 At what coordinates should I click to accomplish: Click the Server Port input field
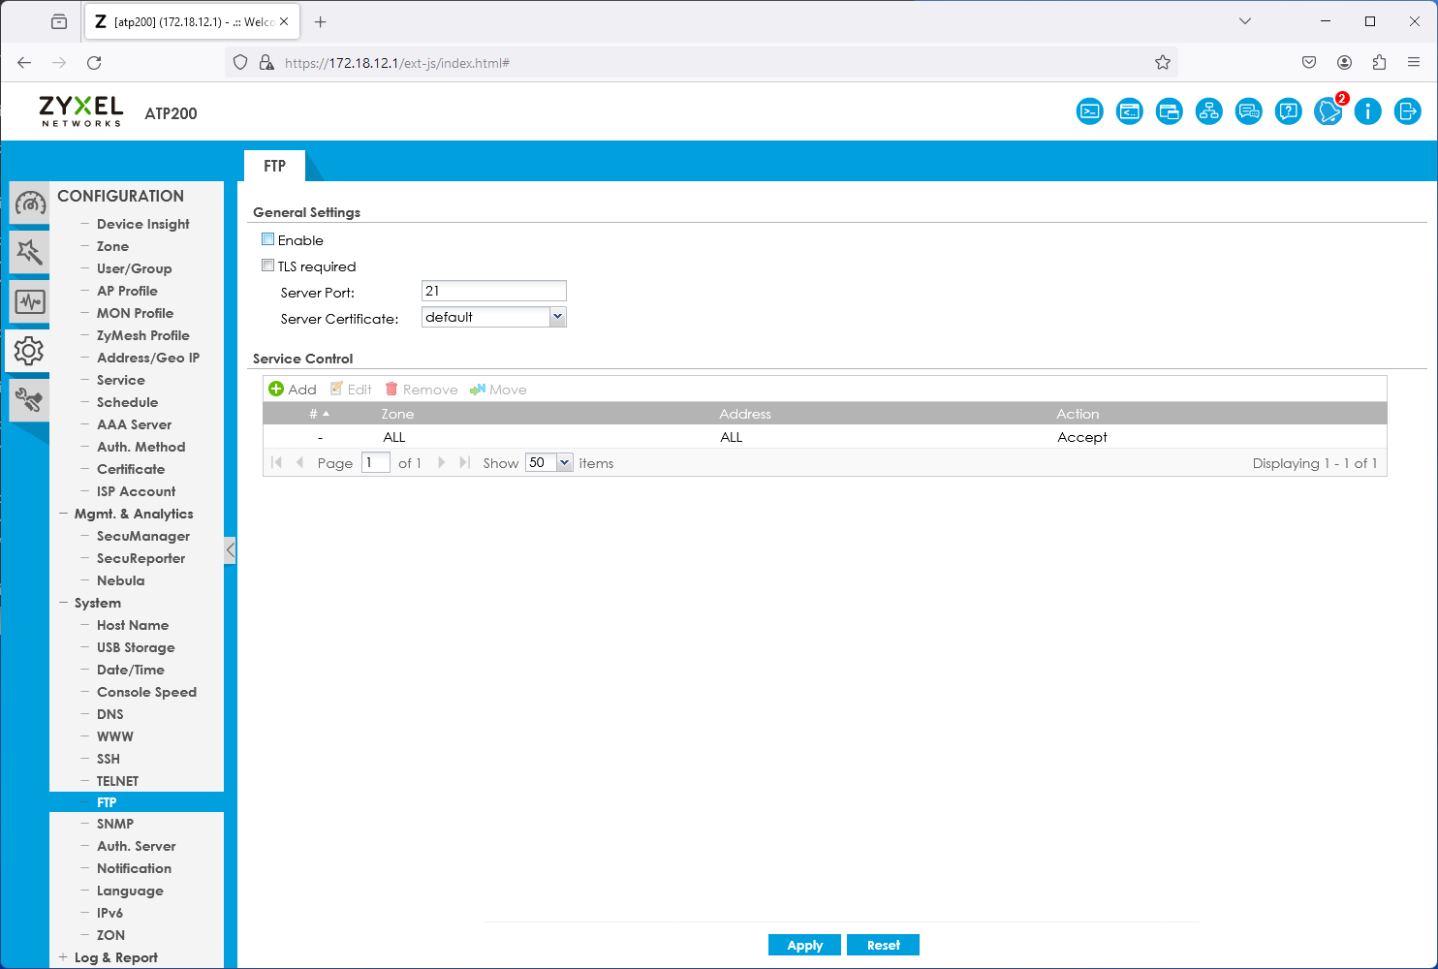(x=494, y=291)
